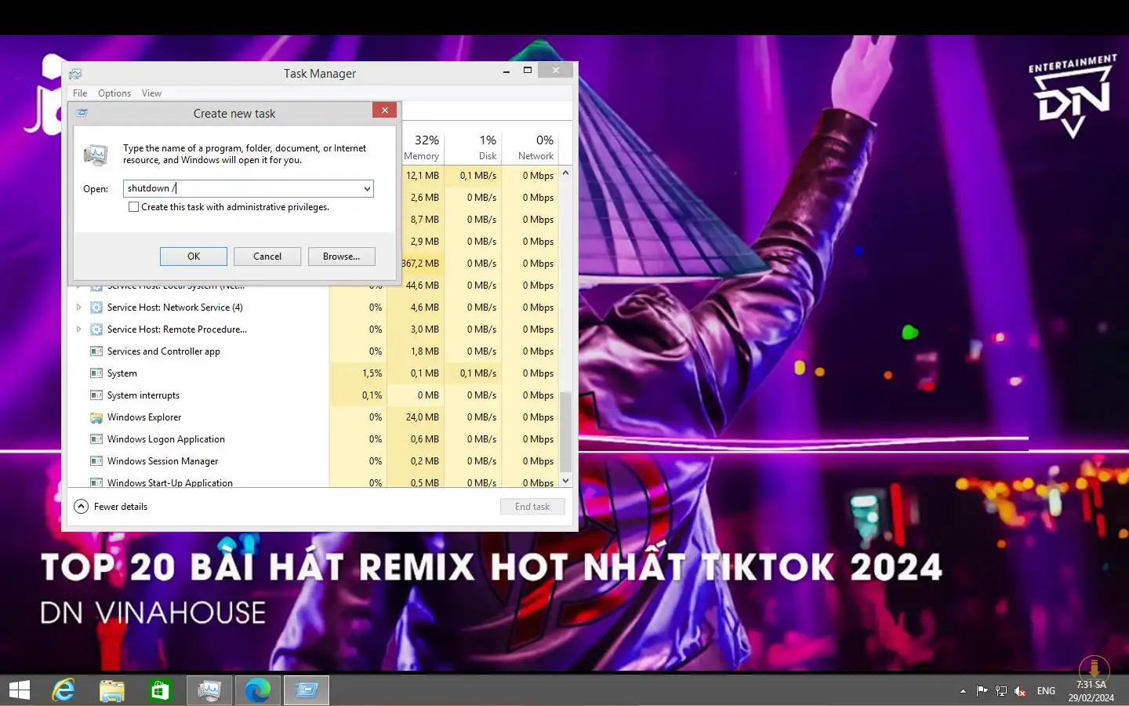The width and height of the screenshot is (1129, 706).
Task: Select Windows Explorer process
Action: pyautogui.click(x=314, y=417)
